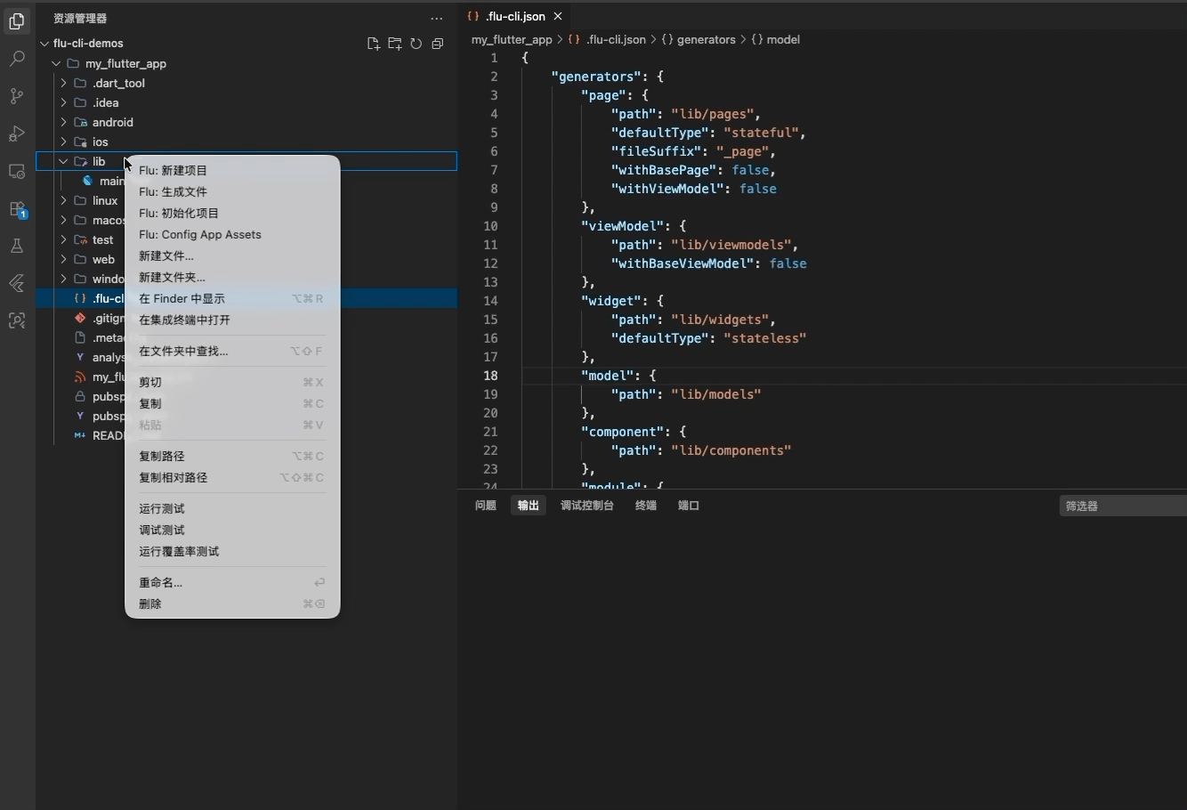
Task: Collapse all folders in the Explorer
Action: pyautogui.click(x=438, y=43)
